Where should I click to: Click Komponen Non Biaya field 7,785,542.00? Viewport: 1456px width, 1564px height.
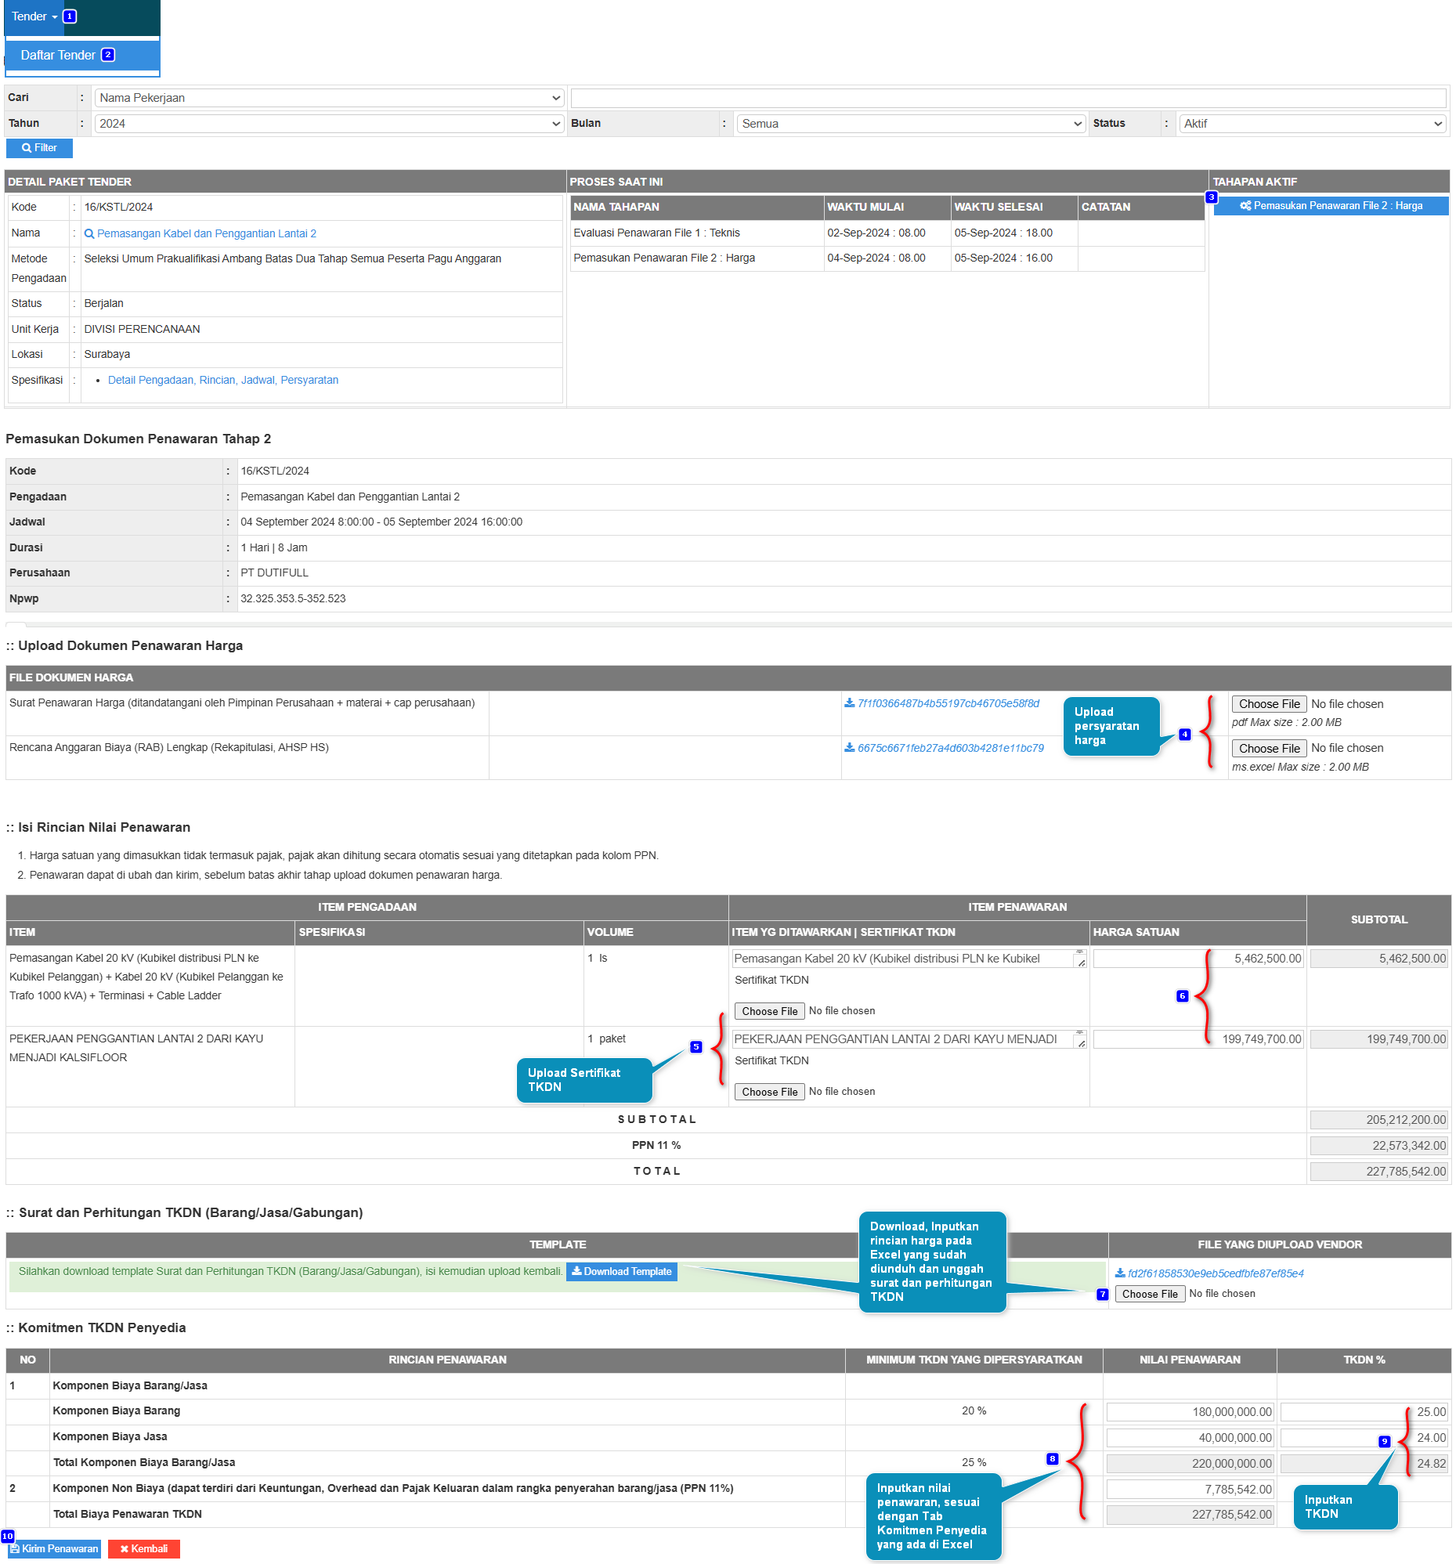[1190, 1490]
